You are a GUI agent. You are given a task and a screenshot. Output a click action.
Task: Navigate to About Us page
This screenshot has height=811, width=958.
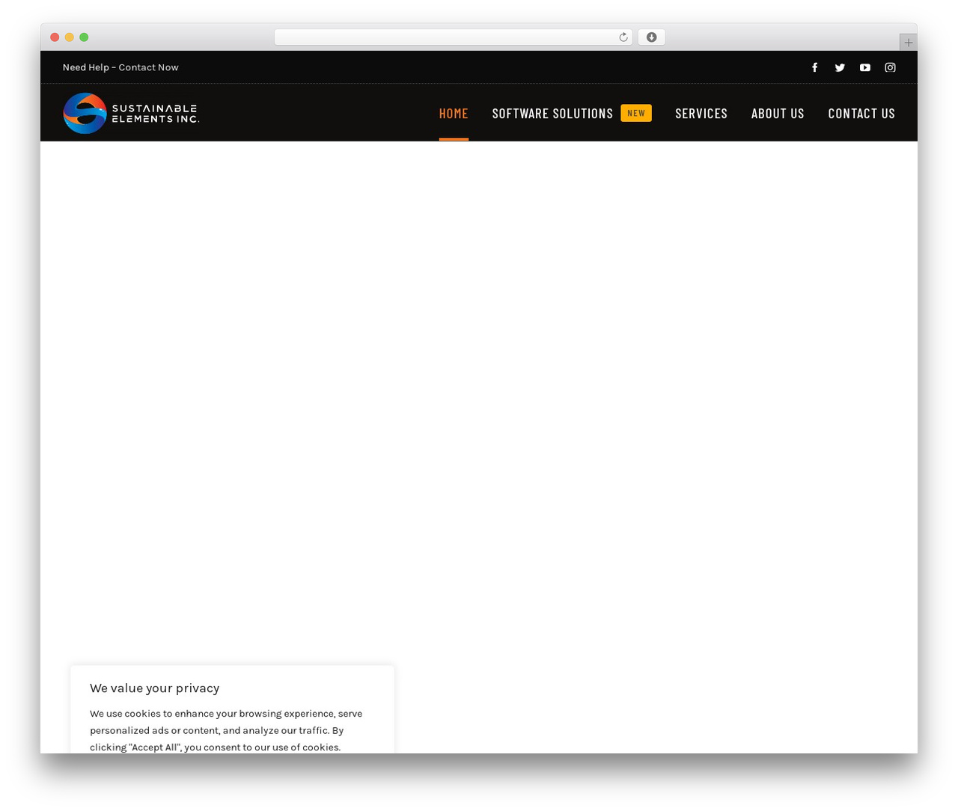tap(778, 113)
